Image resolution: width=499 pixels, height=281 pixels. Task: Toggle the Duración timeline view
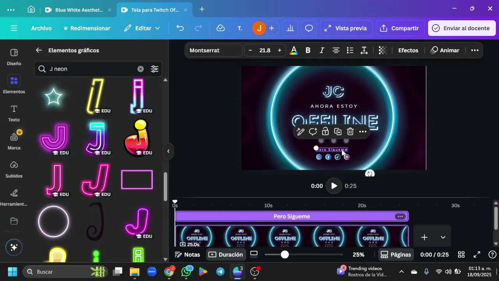click(226, 254)
